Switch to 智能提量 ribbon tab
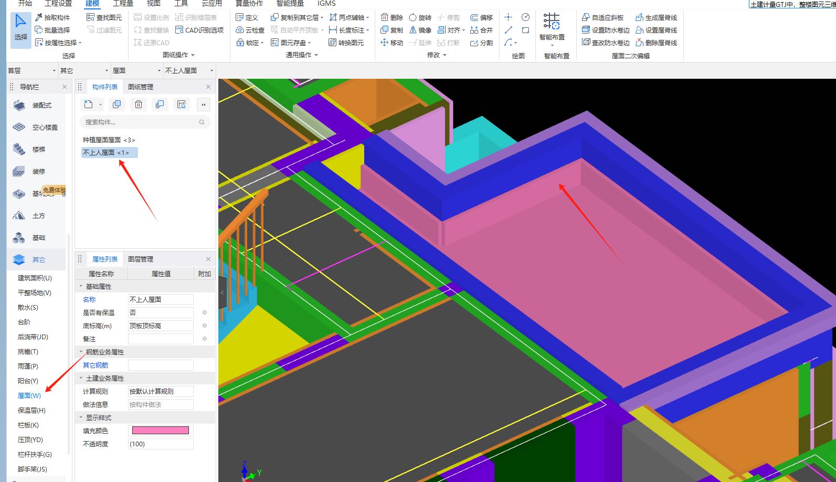The height and width of the screenshot is (482, 836). (x=290, y=3)
